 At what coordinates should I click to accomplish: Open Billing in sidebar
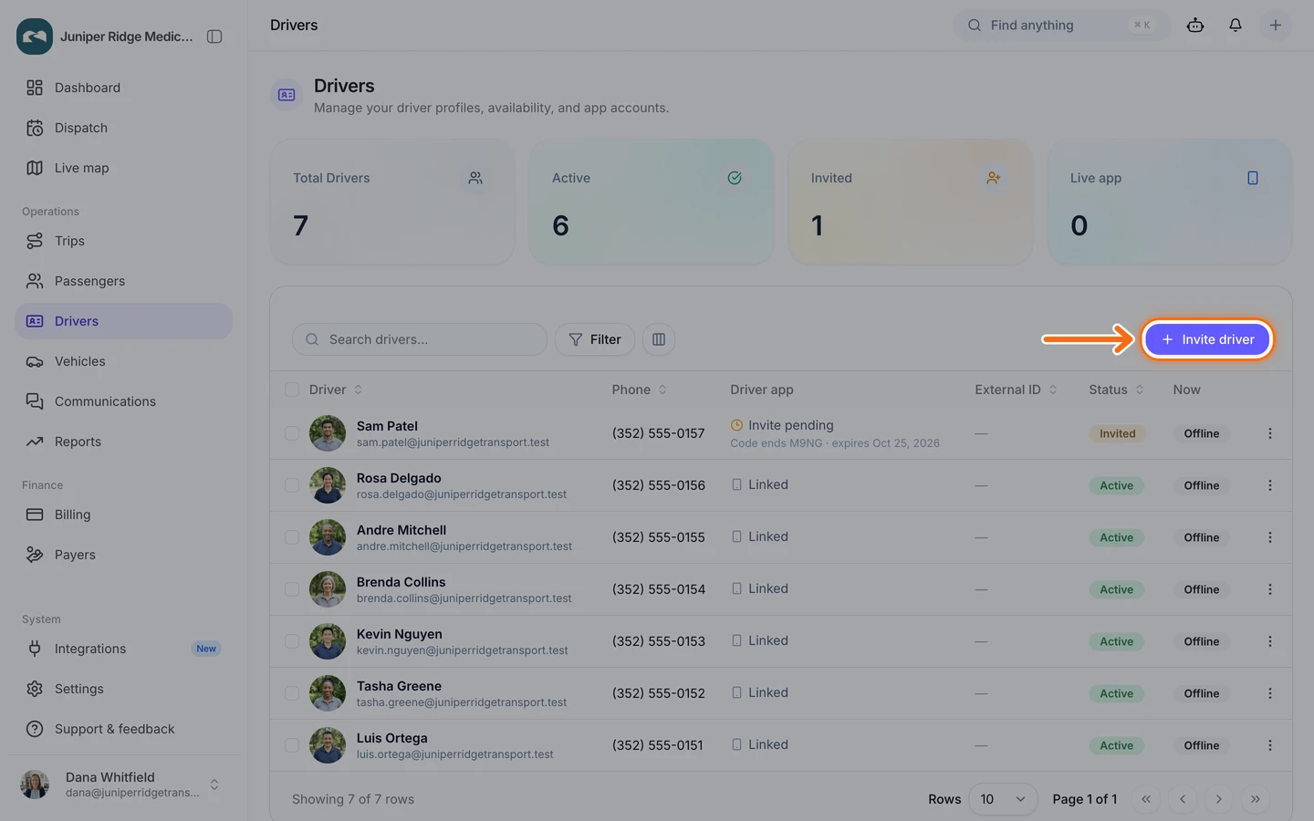click(123, 514)
